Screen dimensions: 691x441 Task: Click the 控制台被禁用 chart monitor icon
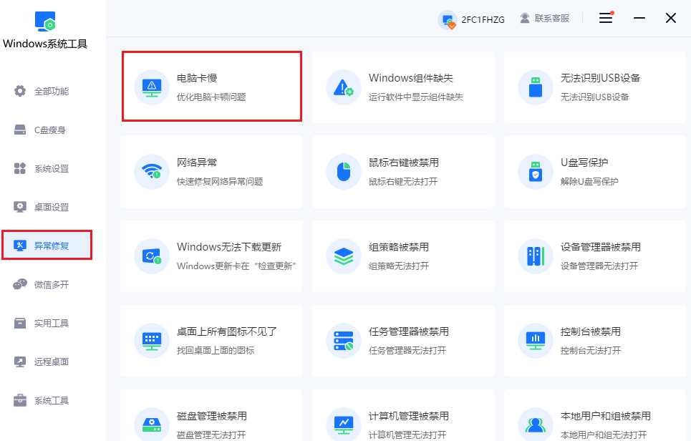[536, 341]
